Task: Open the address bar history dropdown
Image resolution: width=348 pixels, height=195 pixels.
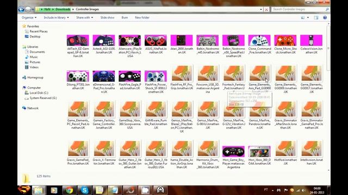Action: 261,9
